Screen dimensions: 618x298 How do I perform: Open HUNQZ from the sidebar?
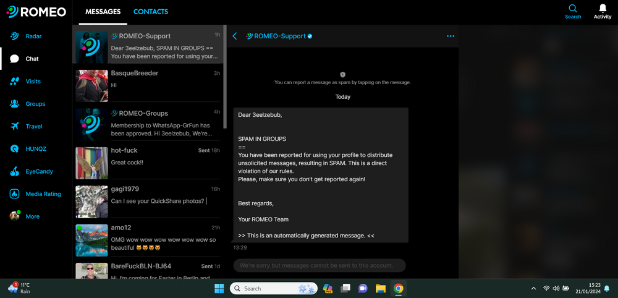click(14, 149)
